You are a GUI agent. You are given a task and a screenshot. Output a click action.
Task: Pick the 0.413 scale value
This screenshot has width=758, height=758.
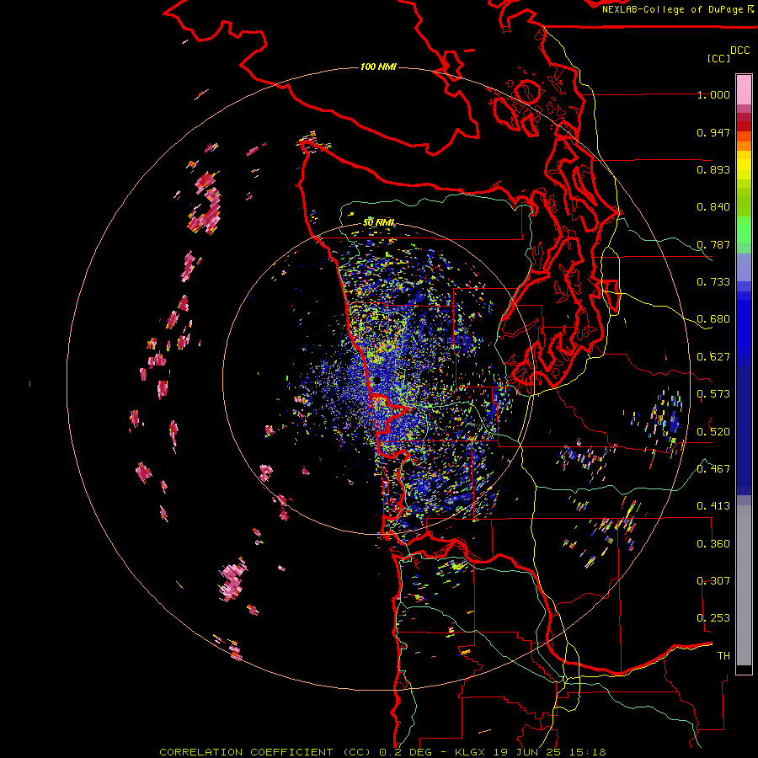(713, 506)
